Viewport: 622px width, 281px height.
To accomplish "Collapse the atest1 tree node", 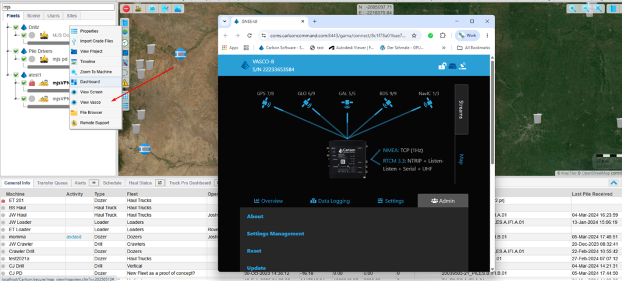I will [9, 75].
